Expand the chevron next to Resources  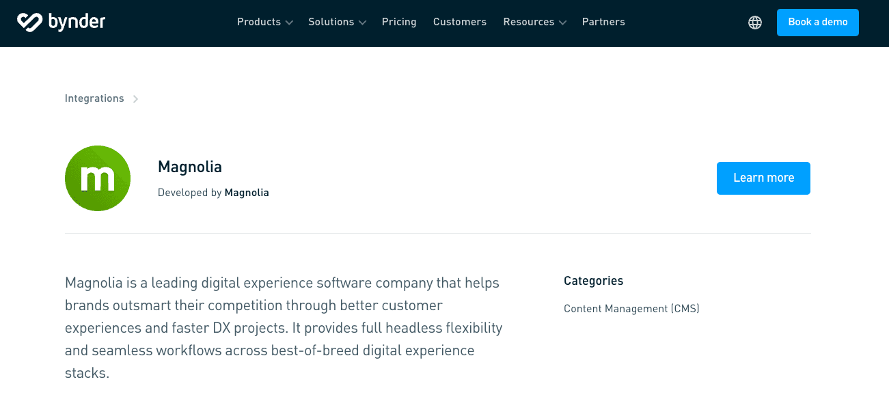pos(563,23)
